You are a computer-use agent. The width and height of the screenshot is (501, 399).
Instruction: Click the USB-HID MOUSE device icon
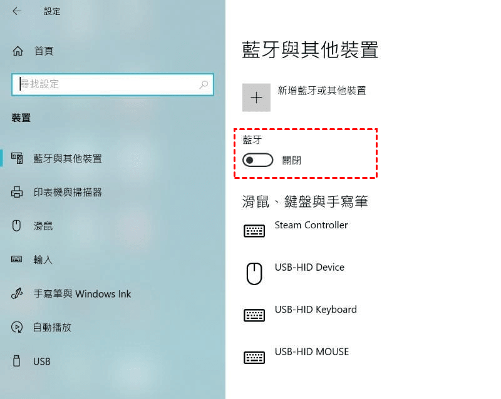[x=254, y=358]
